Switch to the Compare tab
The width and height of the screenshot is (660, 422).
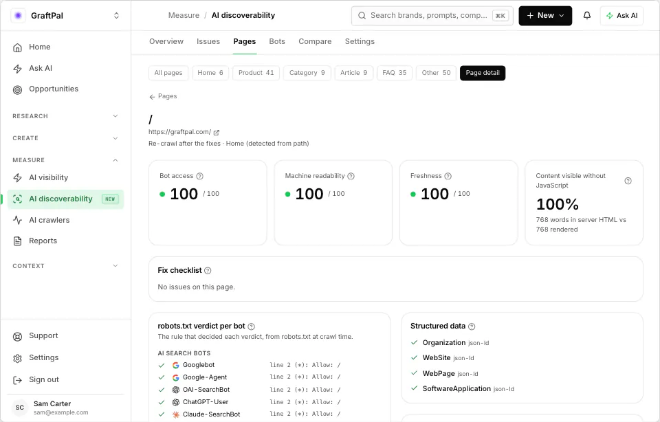coord(315,41)
